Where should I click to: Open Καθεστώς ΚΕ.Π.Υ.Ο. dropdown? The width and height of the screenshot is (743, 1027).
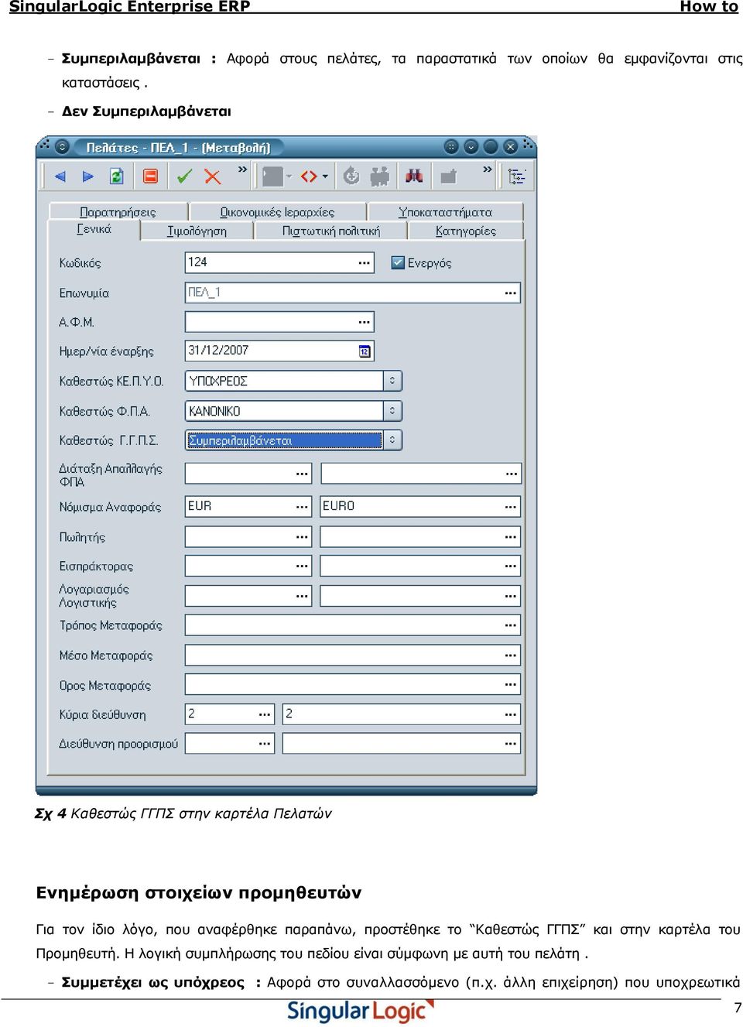[x=392, y=381]
